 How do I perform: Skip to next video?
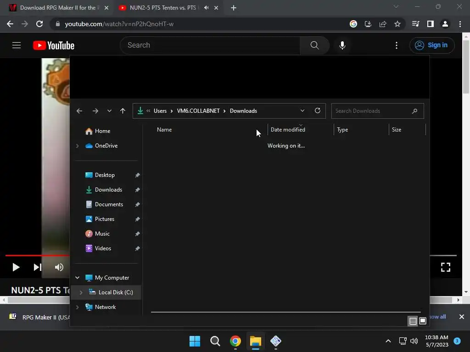click(x=38, y=267)
